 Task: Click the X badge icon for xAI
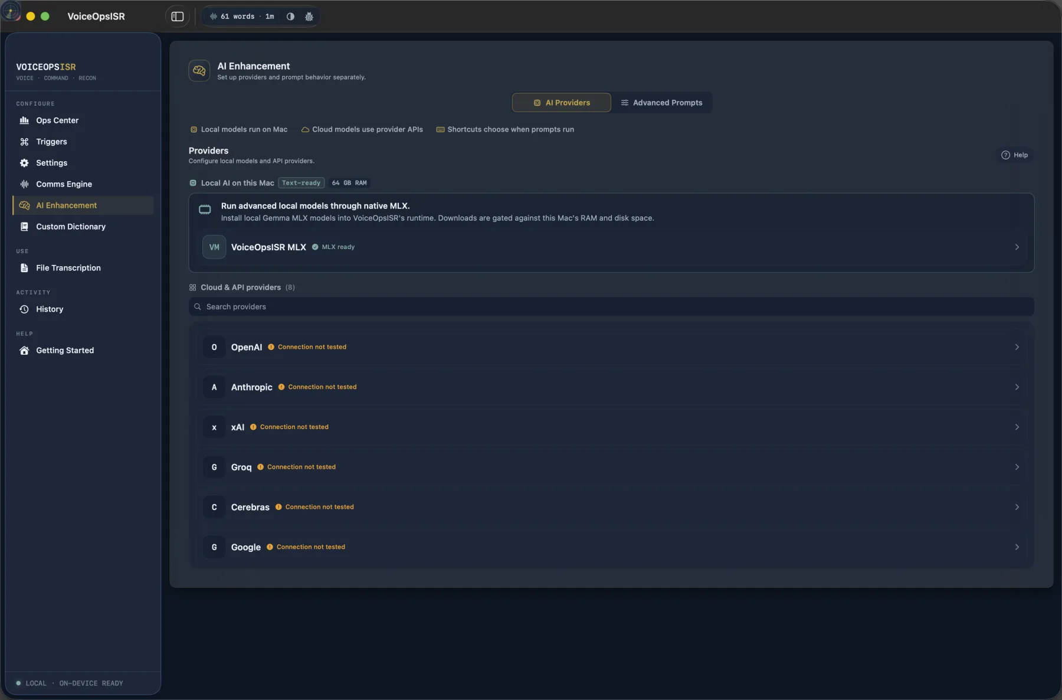pyautogui.click(x=214, y=427)
